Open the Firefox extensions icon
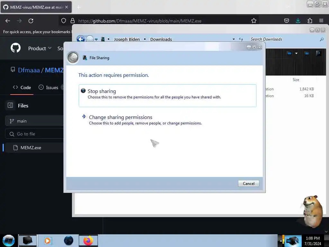Image resolution: width=329 pixels, height=247 pixels. [310, 21]
